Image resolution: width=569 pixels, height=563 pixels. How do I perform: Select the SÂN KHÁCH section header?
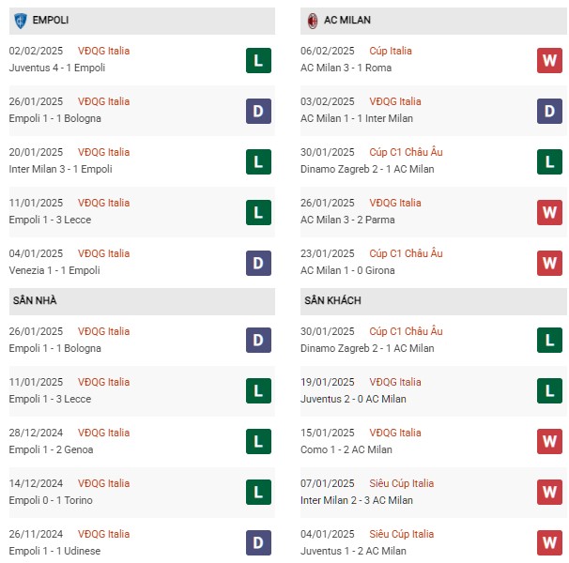pos(433,300)
